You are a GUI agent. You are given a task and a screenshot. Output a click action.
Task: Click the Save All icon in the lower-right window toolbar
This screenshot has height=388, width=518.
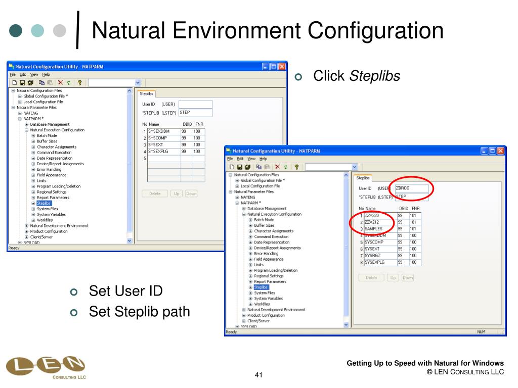click(x=248, y=167)
